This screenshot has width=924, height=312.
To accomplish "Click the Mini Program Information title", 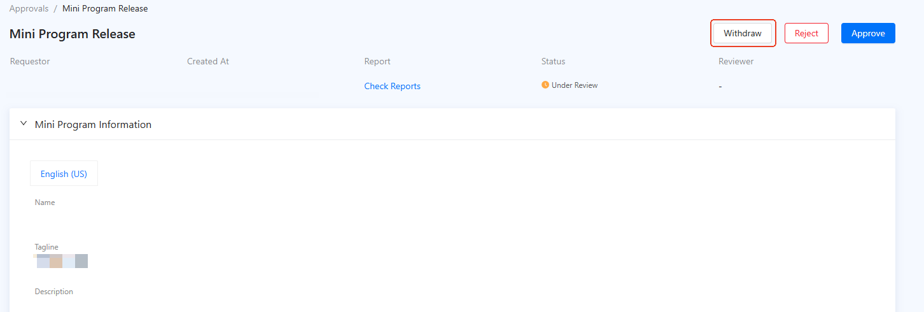I will click(93, 125).
